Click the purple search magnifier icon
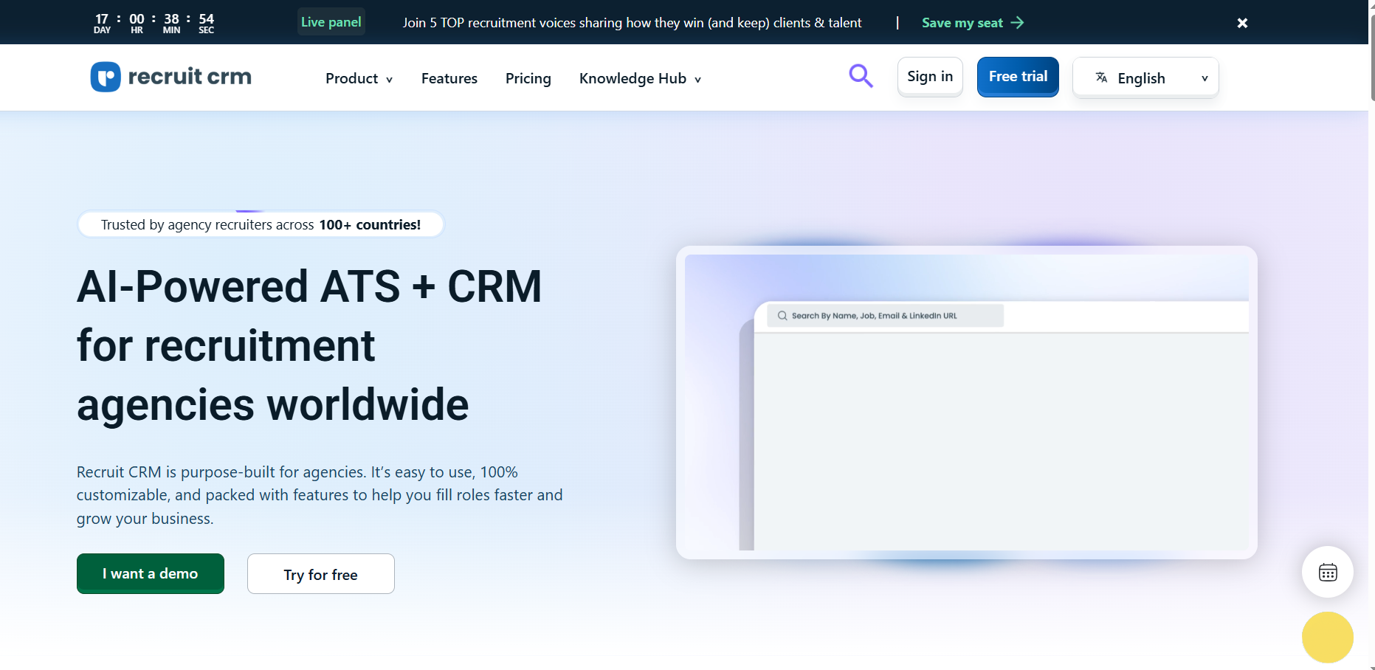This screenshot has width=1375, height=670. click(861, 76)
